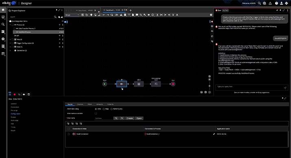291x158 pixels.
Task: Click the comment bubble icon in toolbar
Action: click(x=137, y=15)
